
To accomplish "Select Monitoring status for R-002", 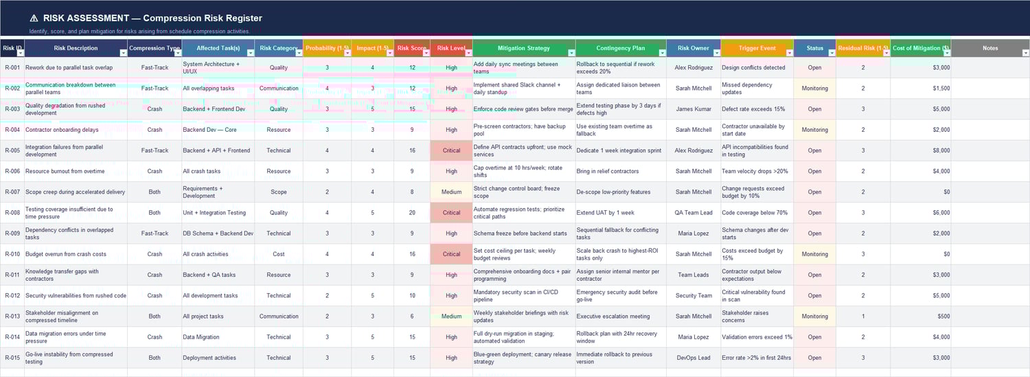I will 815,88.
